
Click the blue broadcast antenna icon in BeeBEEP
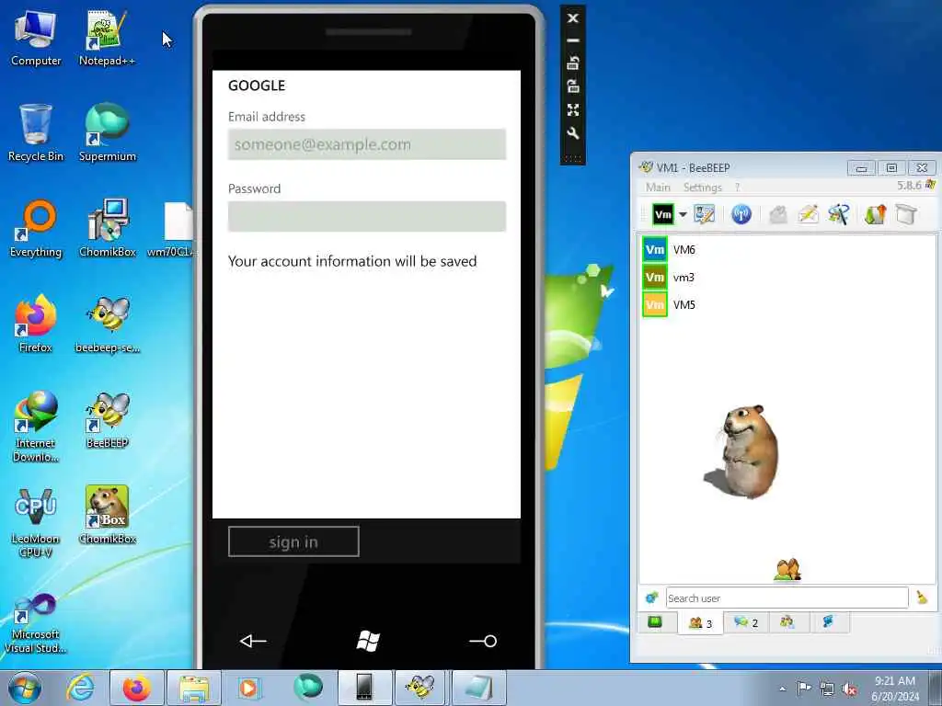point(741,214)
